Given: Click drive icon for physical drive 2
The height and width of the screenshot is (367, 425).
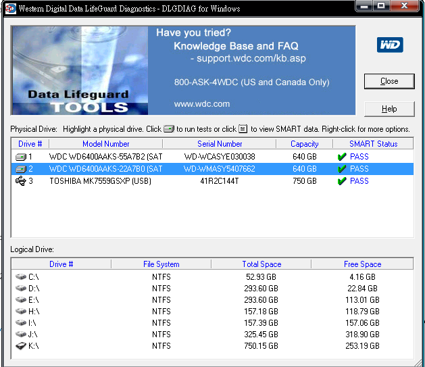Looking at the screenshot, I should (x=20, y=169).
